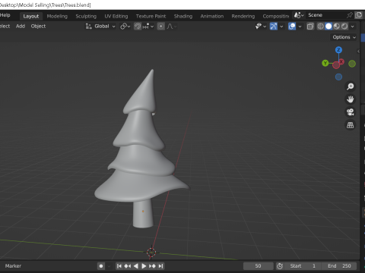Image resolution: width=365 pixels, height=273 pixels.
Task: Switch to Material Preview shading
Action: point(336,27)
